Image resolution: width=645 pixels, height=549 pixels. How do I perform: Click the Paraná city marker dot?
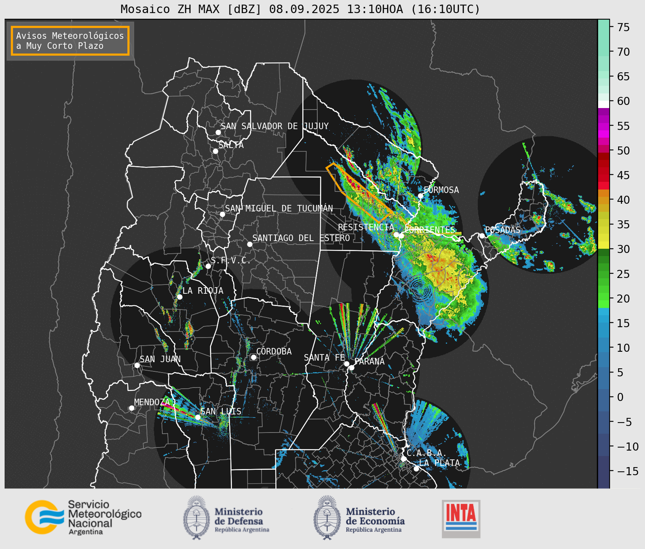click(352, 368)
